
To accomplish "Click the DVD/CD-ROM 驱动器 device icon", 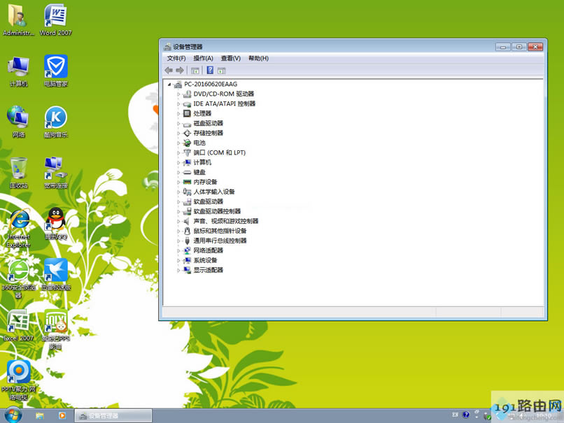I will (187, 94).
